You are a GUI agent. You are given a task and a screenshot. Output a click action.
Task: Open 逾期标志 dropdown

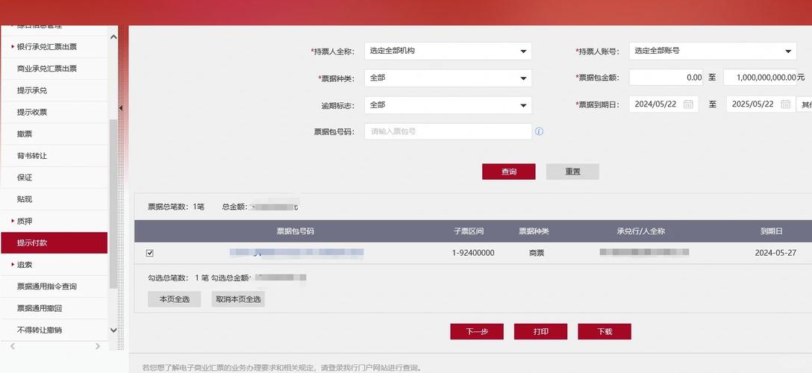tap(448, 104)
